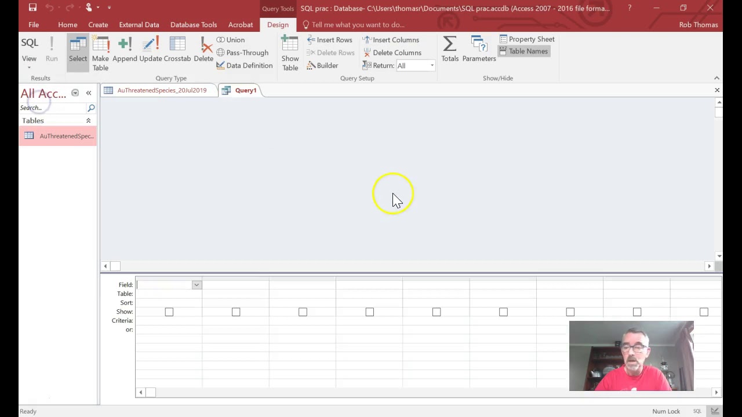Collapse the ribbon
742x417 pixels.
(716, 78)
